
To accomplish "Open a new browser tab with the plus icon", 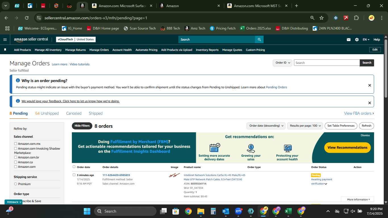I will [x=297, y=6].
